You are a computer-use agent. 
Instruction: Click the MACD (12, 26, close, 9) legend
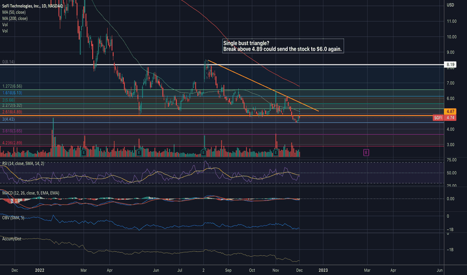coord(31,193)
